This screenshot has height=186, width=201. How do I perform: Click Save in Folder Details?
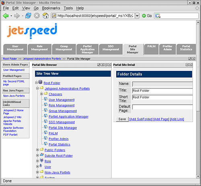(122, 119)
